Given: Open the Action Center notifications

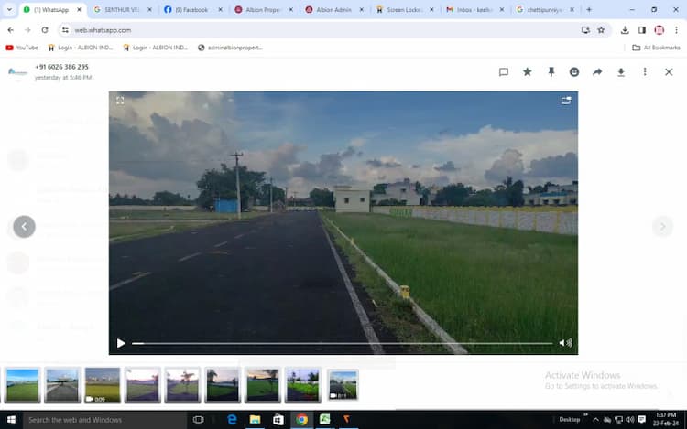Looking at the screenshot, I should tap(642, 420).
